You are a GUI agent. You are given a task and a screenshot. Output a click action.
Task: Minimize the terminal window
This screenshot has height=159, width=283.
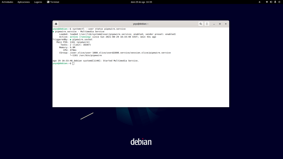point(214,24)
